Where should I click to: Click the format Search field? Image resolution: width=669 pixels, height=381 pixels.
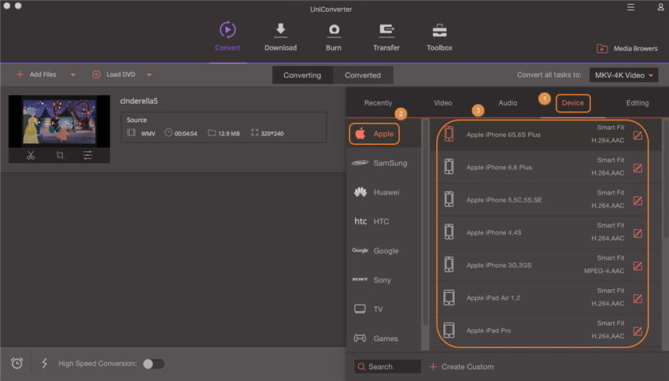(x=387, y=367)
